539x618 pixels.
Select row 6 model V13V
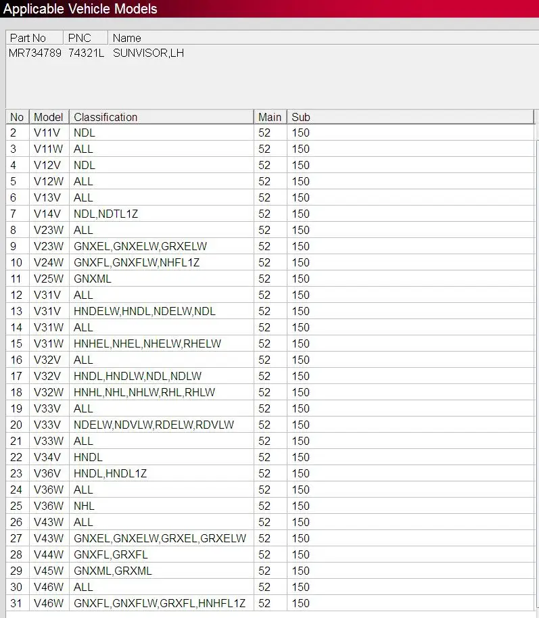coord(47,197)
